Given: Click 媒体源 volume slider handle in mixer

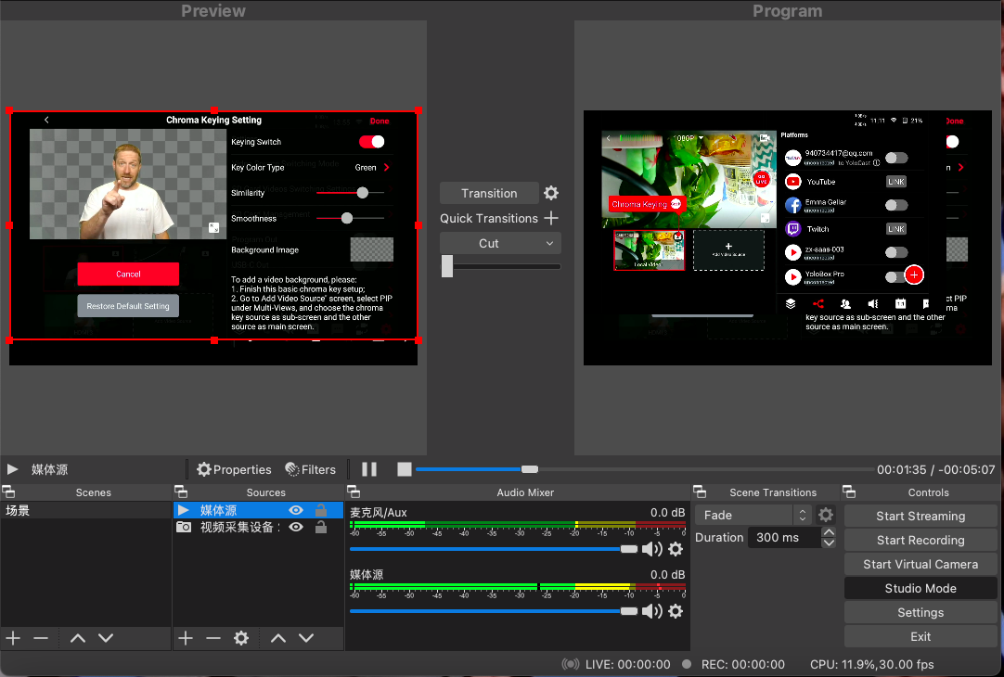Looking at the screenshot, I should pos(629,611).
